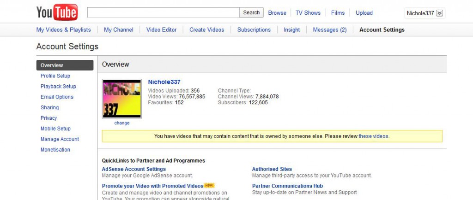The image size is (473, 200).
Task: Open the Messages (2) tab
Action: [x=330, y=30]
